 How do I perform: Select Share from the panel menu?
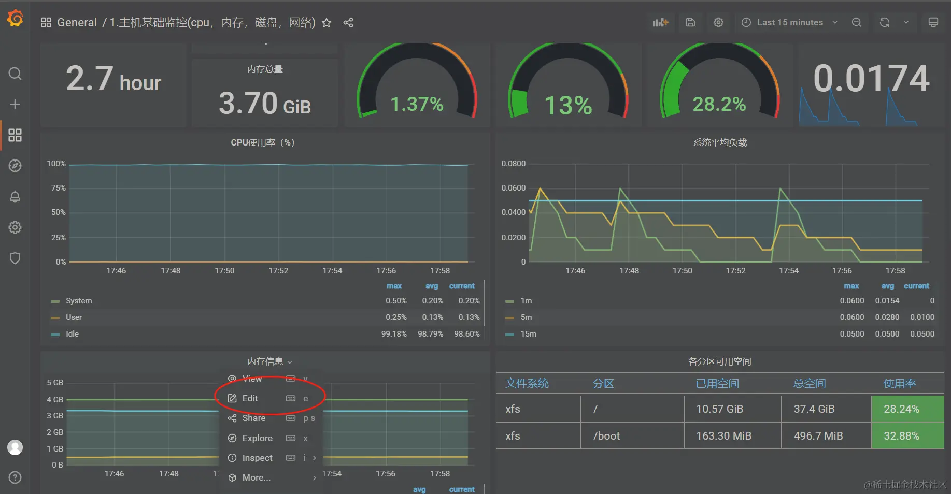tap(270, 418)
